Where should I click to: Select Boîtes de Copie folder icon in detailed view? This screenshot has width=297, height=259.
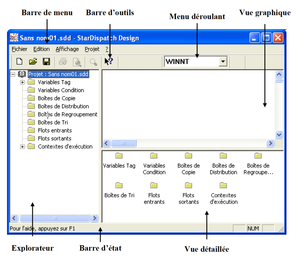point(189,156)
